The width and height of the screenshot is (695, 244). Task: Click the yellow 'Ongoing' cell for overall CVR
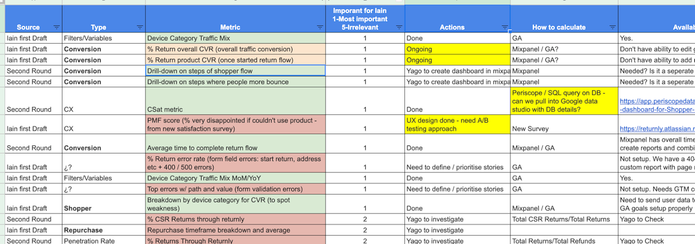pos(457,49)
